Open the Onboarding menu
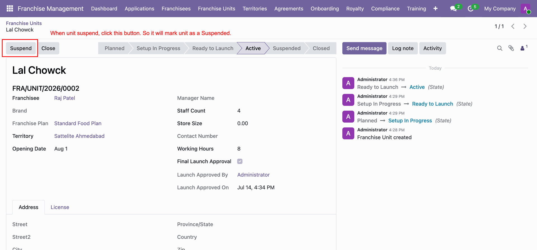The image size is (537, 250). pyautogui.click(x=325, y=9)
